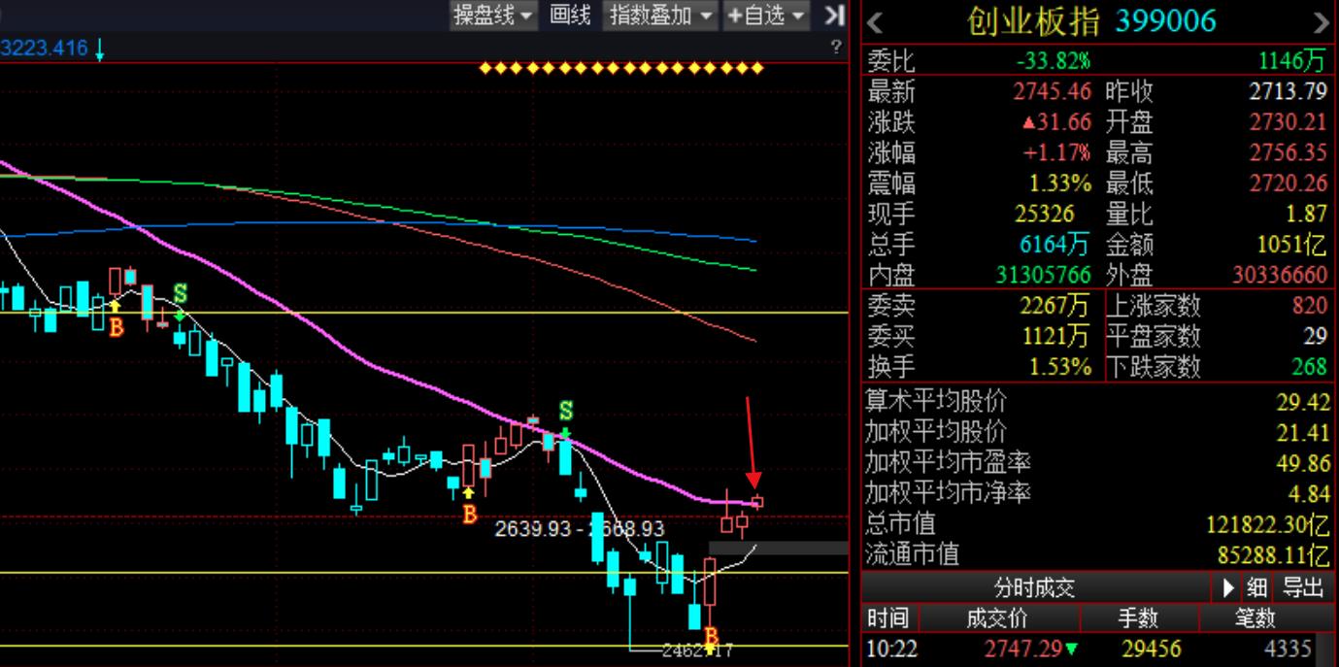1339x667 pixels.
Task: Collapse the quote panel via the >| icon
Action: [x=833, y=16]
